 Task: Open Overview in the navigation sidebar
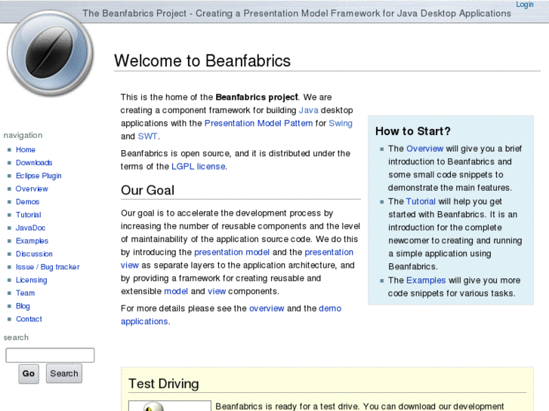coord(32,189)
